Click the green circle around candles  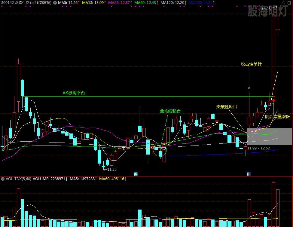click(160, 150)
